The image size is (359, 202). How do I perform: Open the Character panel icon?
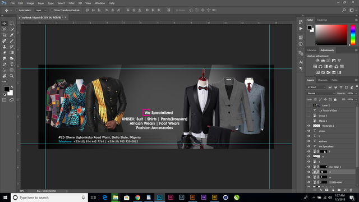pos(301,62)
